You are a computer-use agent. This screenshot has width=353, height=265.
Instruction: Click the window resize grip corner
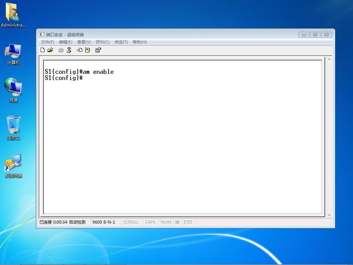(x=331, y=224)
